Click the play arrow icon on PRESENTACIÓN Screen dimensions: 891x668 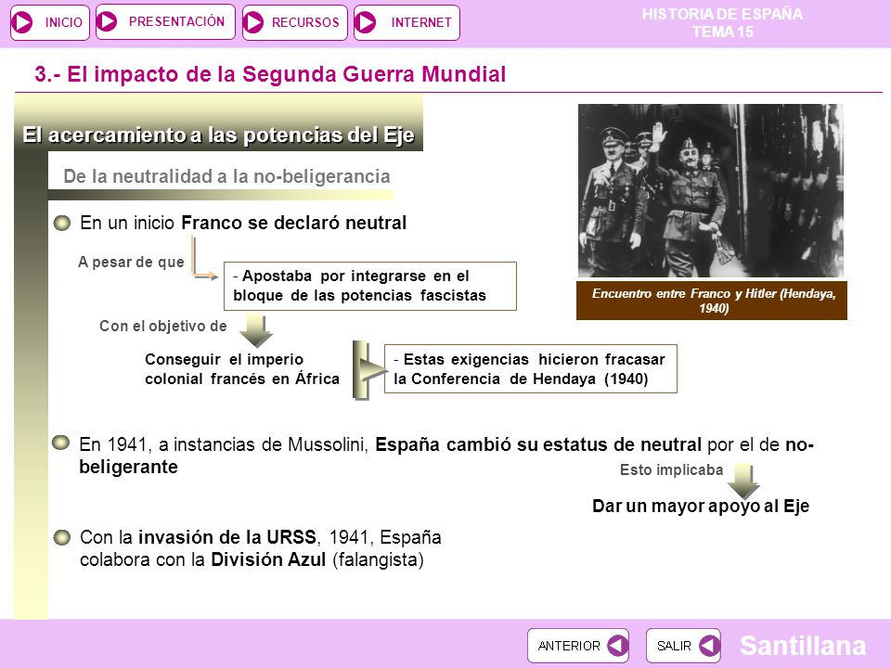pos(107,21)
